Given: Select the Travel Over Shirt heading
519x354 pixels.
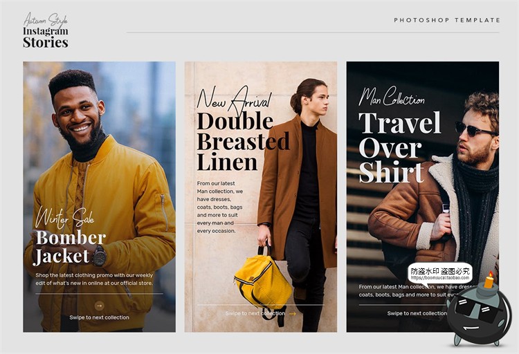Looking at the screenshot, I should pos(399,147).
